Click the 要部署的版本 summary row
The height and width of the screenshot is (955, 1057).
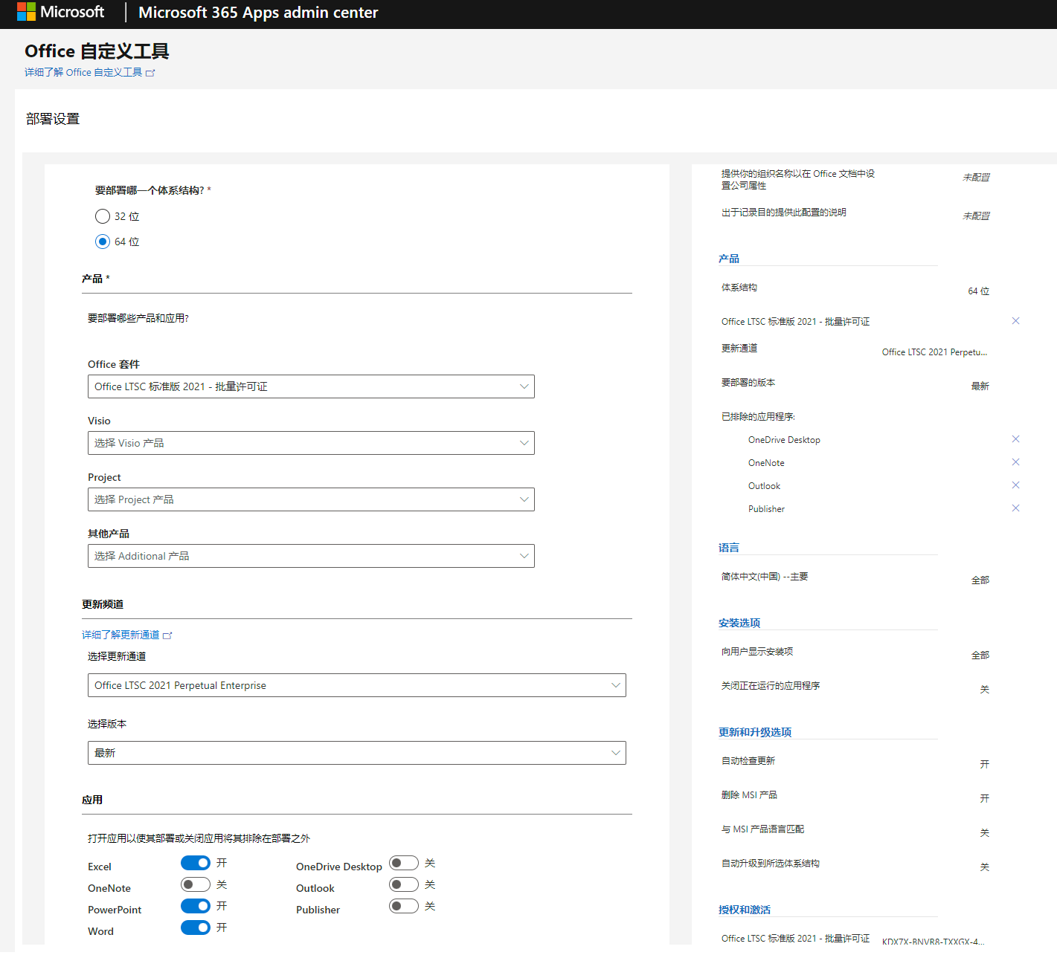point(855,383)
